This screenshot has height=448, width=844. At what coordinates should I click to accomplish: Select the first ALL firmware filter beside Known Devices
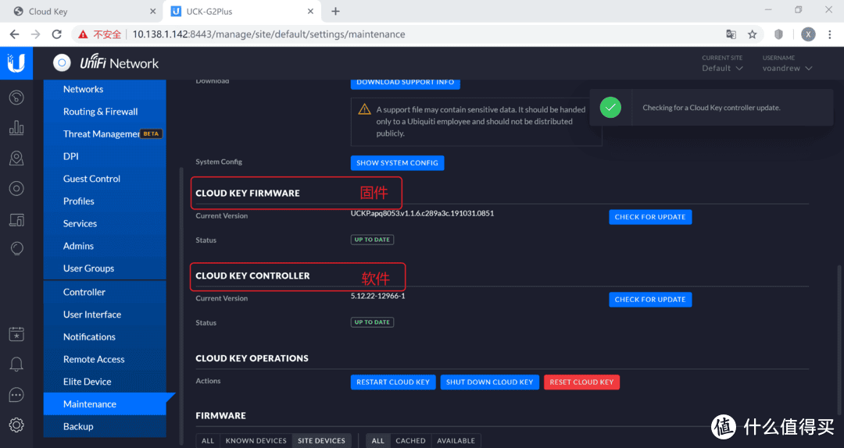point(208,440)
